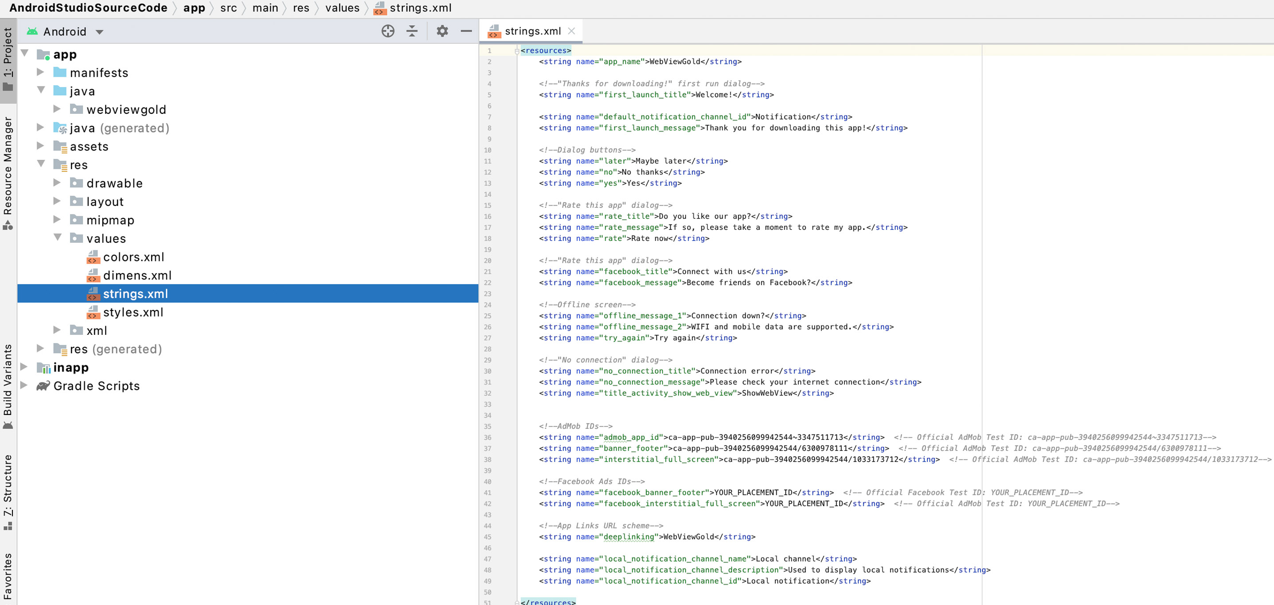1274x605 pixels.
Task: Expand the xml folder arrow
Action: click(x=57, y=330)
